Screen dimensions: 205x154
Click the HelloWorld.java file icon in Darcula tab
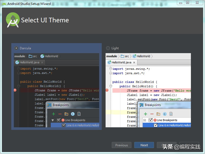[17, 62]
